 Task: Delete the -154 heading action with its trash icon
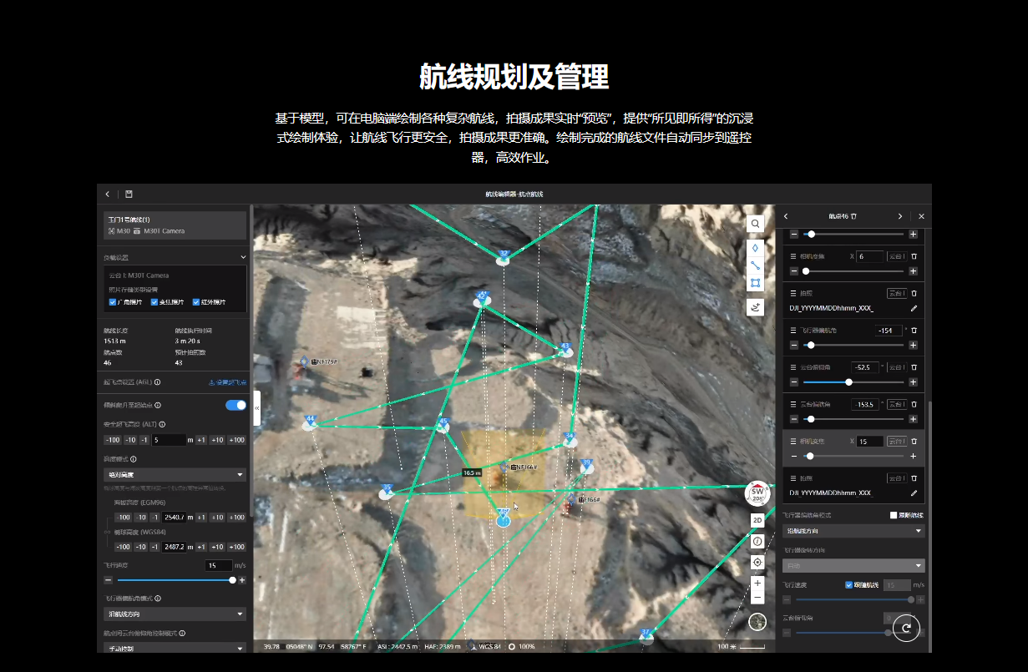914,331
